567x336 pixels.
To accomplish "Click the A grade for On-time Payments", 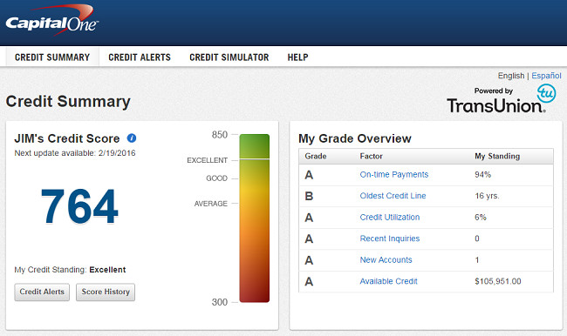I will [309, 175].
